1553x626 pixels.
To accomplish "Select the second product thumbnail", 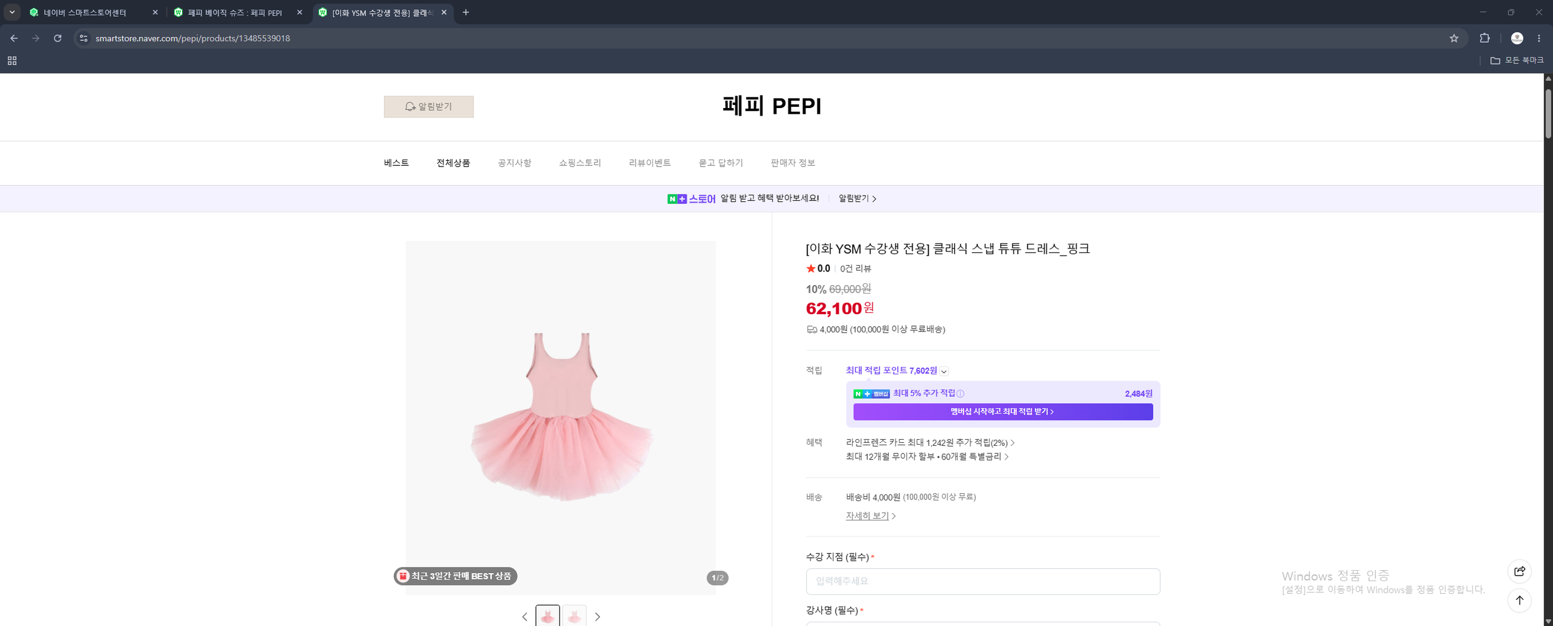I will click(x=574, y=616).
